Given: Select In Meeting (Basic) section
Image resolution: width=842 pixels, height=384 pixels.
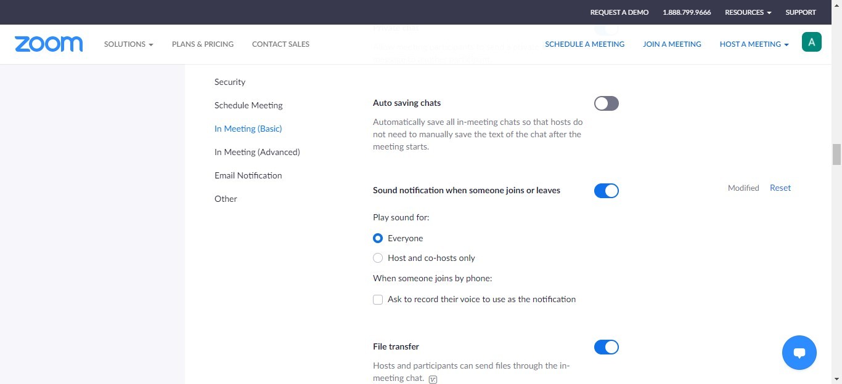Looking at the screenshot, I should (x=248, y=129).
